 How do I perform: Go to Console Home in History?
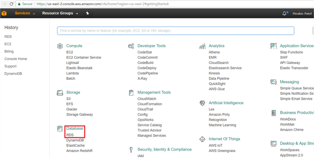(x=16, y=59)
